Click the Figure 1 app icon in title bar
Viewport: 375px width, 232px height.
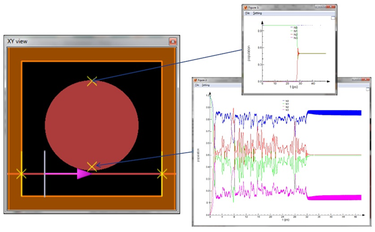(x=245, y=8)
